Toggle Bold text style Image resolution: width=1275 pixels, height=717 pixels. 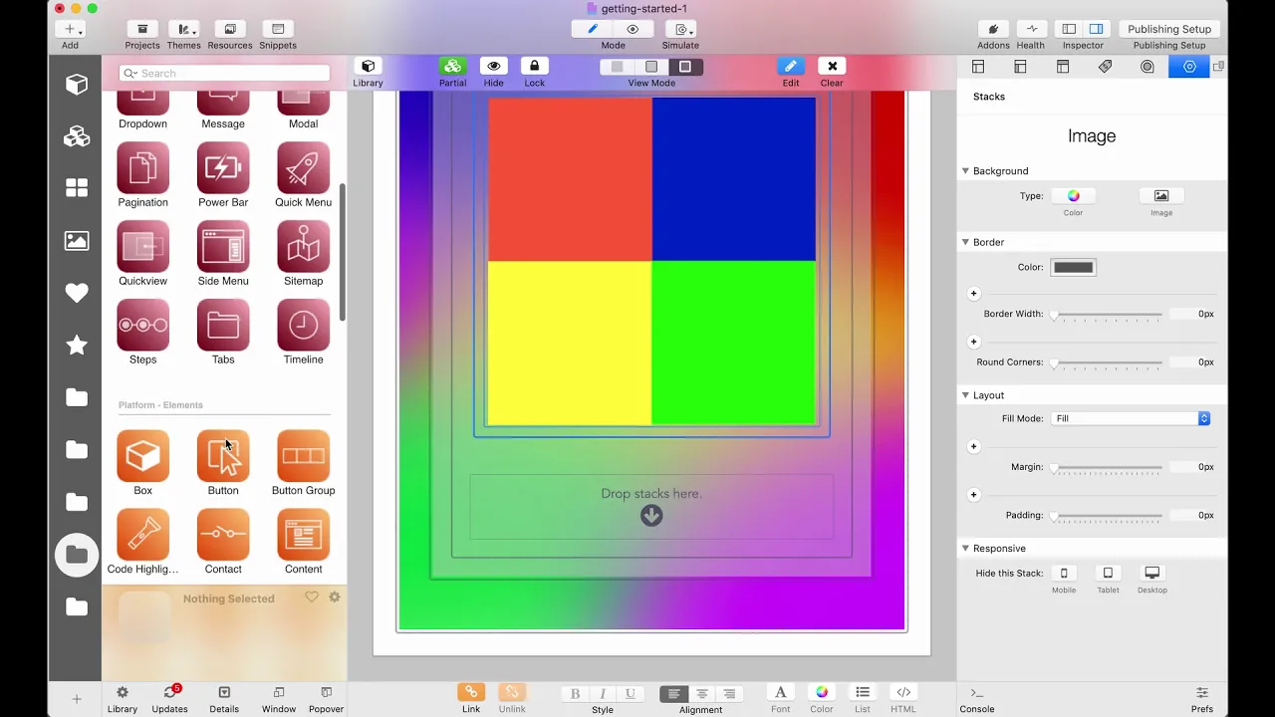click(575, 694)
